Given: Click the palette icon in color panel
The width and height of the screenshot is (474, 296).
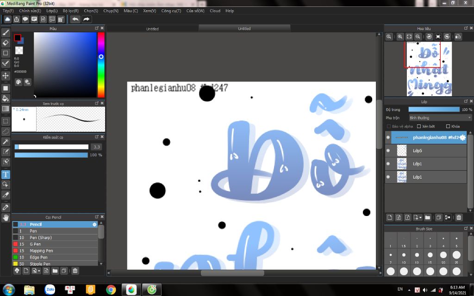Looking at the screenshot, I should (19, 82).
